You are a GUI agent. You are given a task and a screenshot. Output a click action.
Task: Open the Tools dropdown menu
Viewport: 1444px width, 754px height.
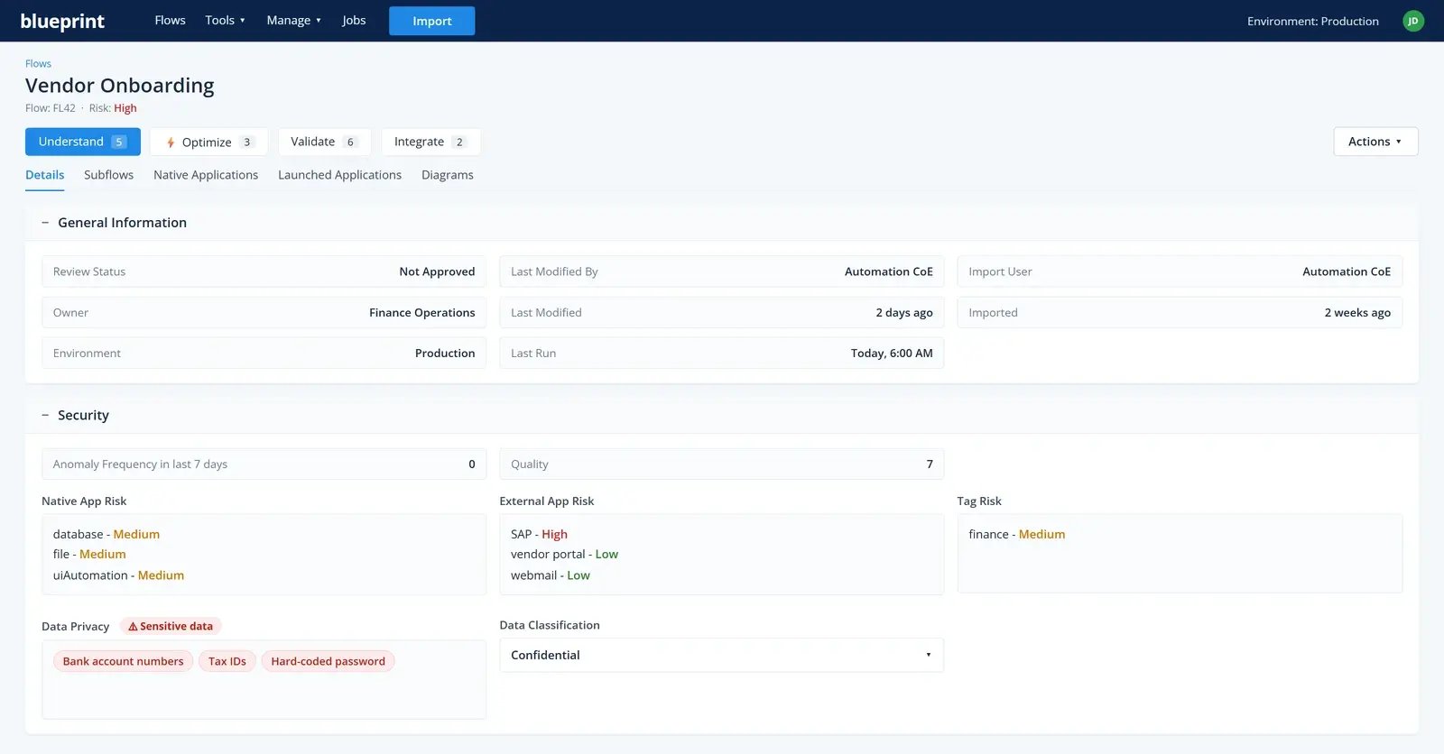[x=225, y=20]
